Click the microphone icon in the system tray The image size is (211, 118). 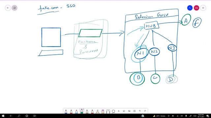pos(186,116)
